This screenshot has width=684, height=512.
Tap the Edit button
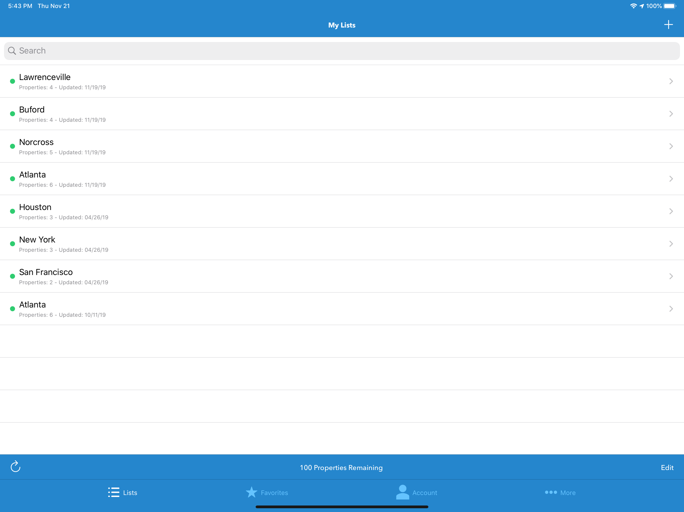point(667,467)
